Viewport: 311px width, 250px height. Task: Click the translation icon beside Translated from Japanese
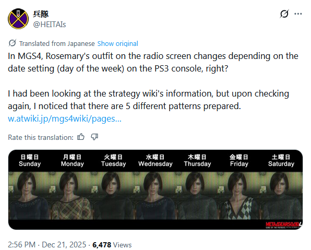tap(13, 43)
